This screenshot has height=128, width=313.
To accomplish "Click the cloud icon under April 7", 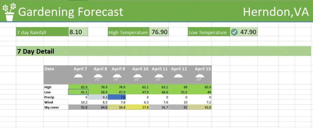I will [x=79, y=76].
